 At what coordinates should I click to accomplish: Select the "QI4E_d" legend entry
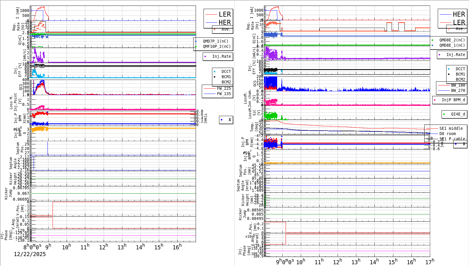tap(458, 114)
